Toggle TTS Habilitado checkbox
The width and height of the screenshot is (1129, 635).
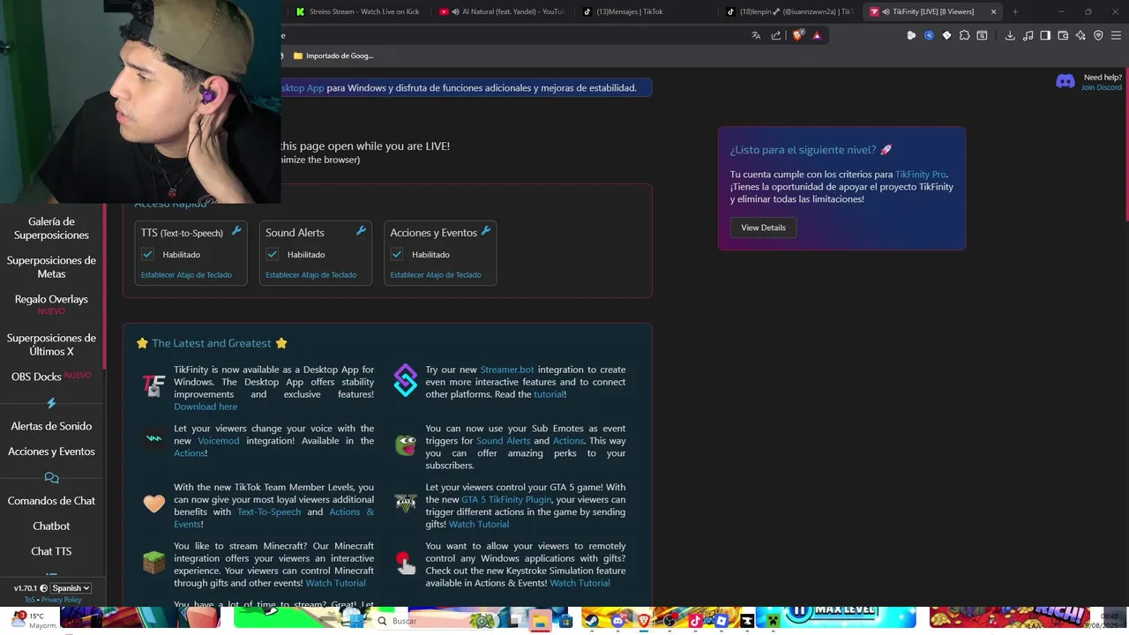pos(147,254)
